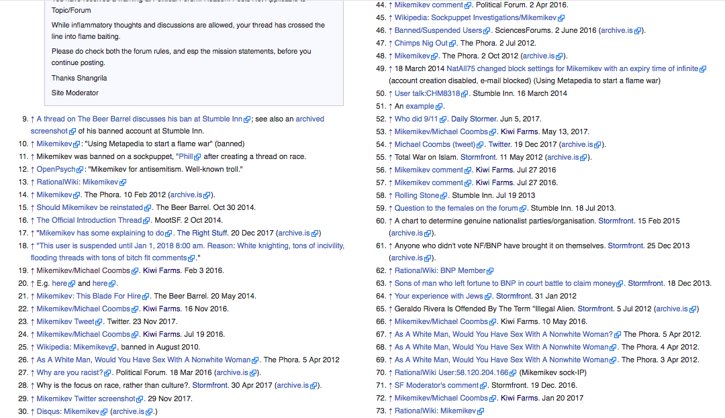Screen dimensions: 725x418
Task: Click external link icon after "Rolling Stone"
Action: tap(444, 196)
